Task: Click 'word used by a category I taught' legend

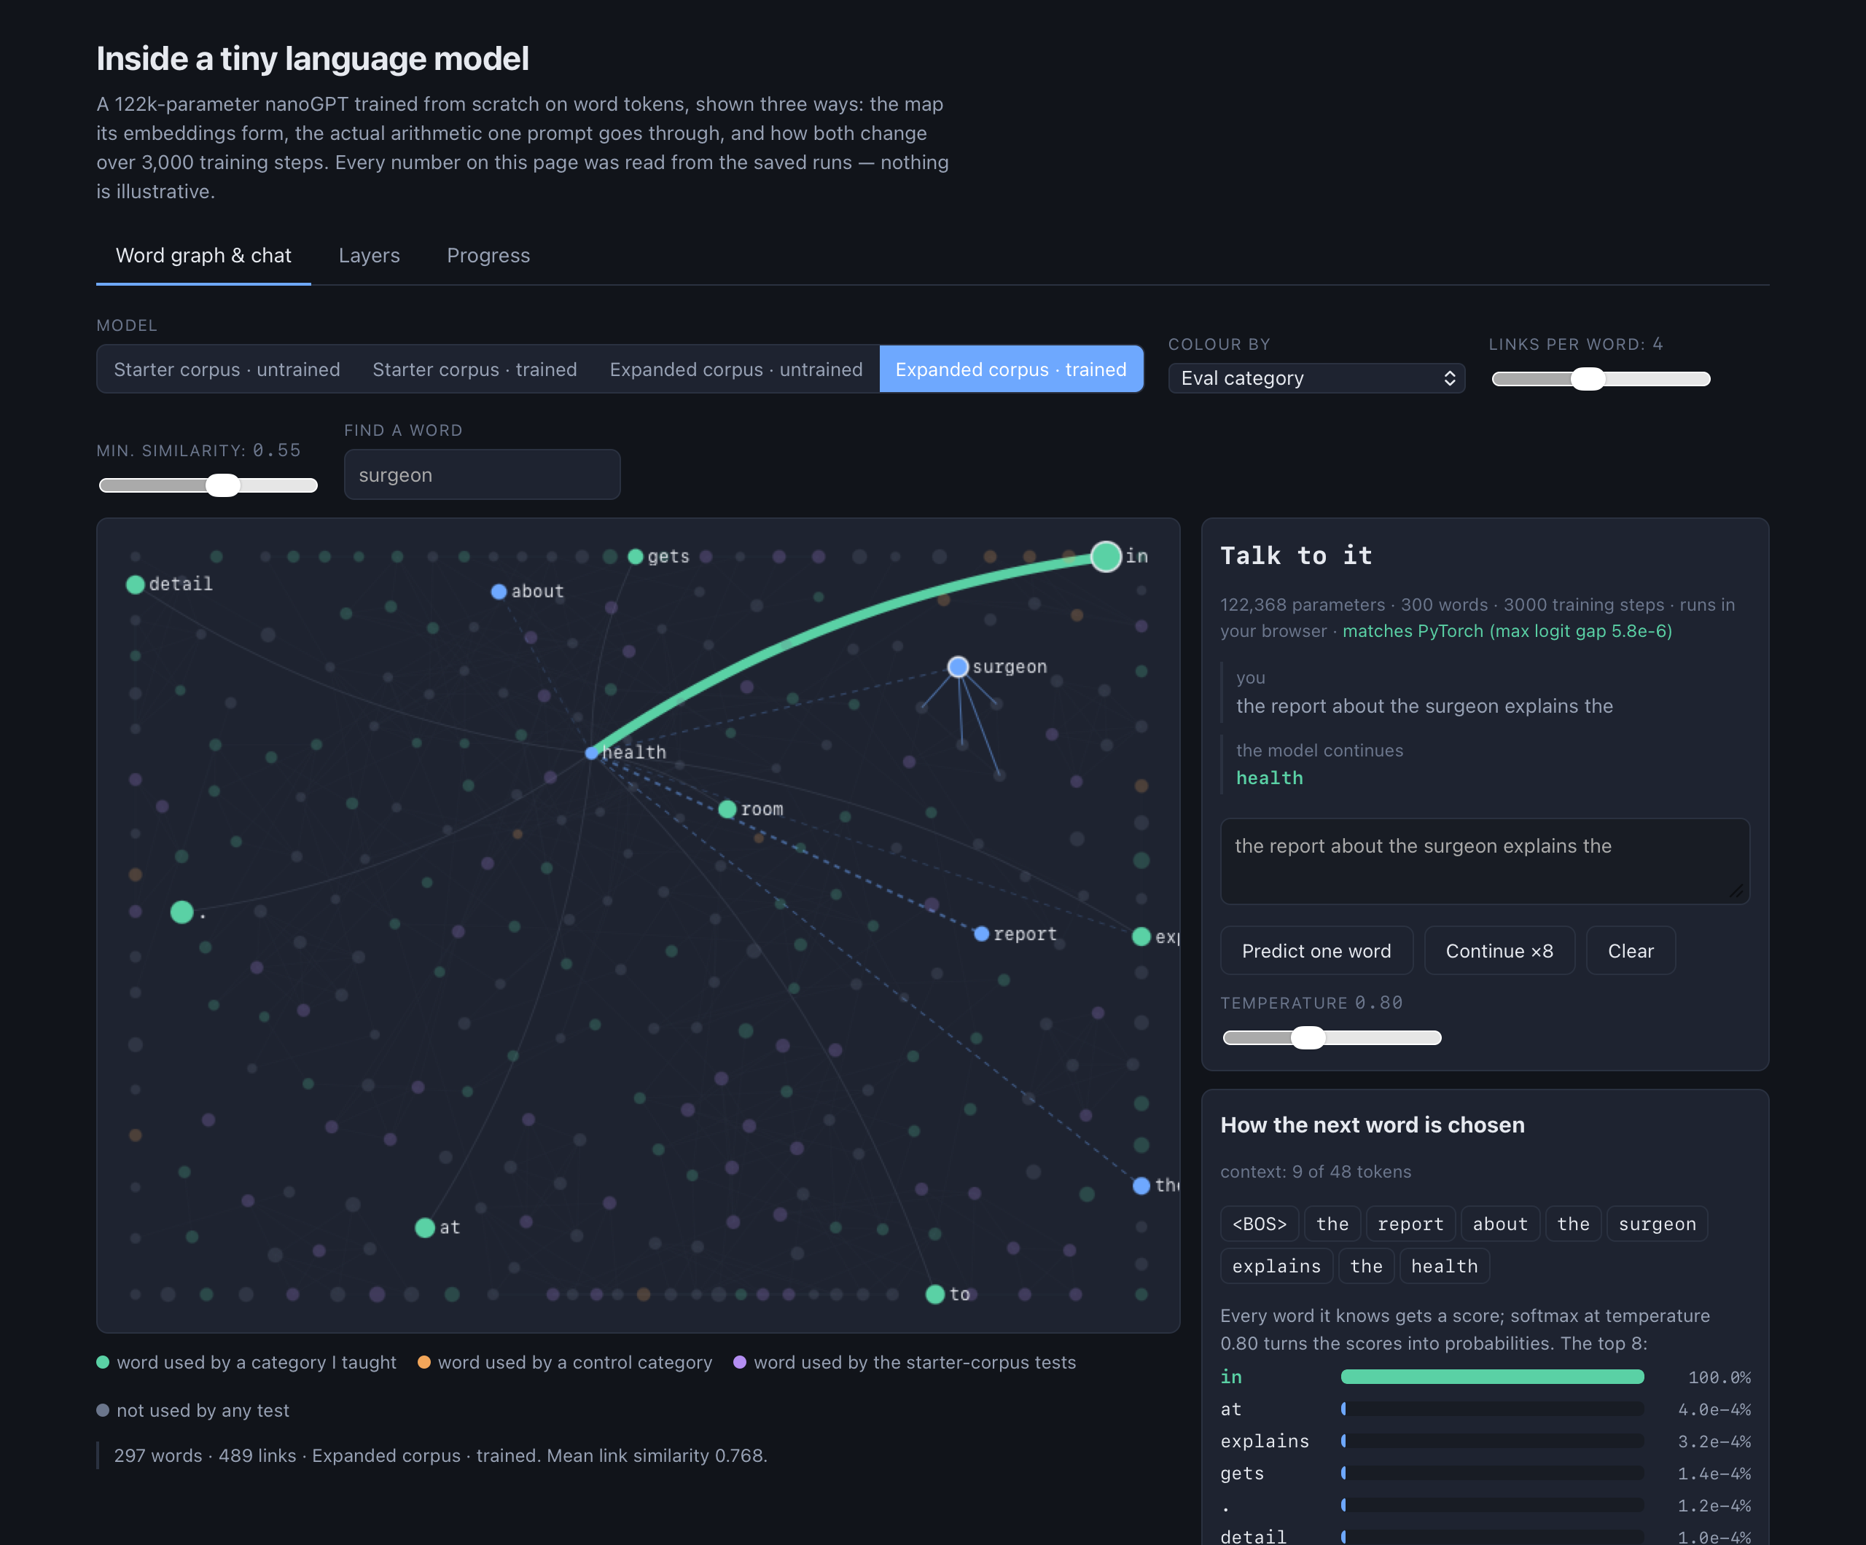Action: [247, 1363]
